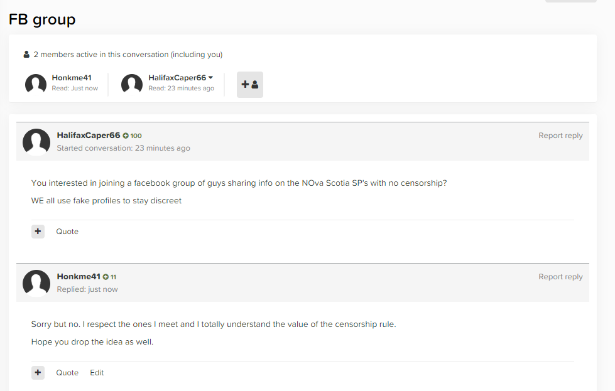This screenshot has width=615, height=391.
Task: Click green reputation badge showing 11
Action: click(x=110, y=277)
